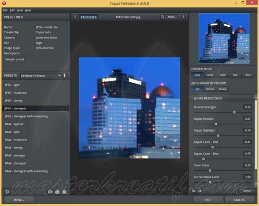Click the Adjust Color - Red slider handle
Viewport: 259px width, 206px height.
pyautogui.click(x=213, y=147)
